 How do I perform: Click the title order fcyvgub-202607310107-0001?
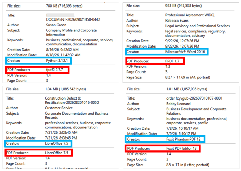pyautogui.click(x=194, y=98)
